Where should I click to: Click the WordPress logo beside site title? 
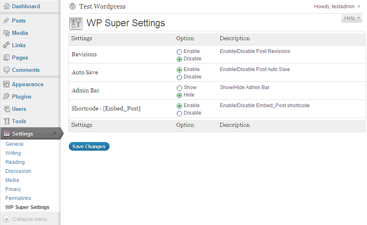tap(72, 6)
